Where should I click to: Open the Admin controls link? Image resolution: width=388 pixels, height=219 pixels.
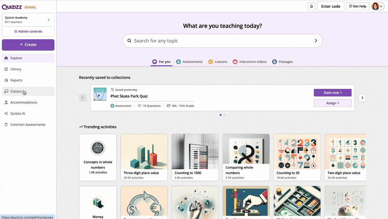(x=28, y=31)
